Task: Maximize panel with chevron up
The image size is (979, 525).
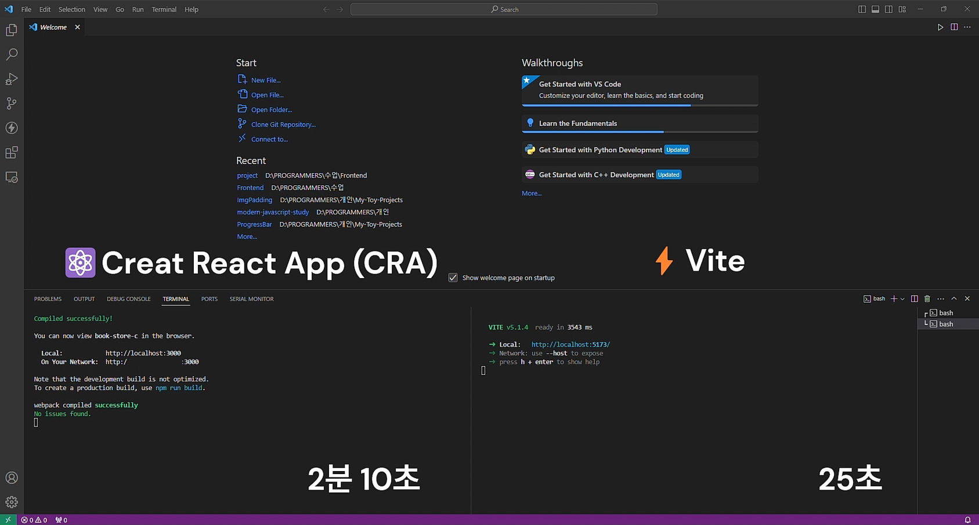Action: point(954,299)
